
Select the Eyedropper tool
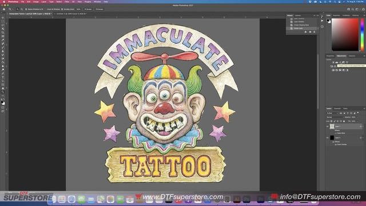coord(3,39)
